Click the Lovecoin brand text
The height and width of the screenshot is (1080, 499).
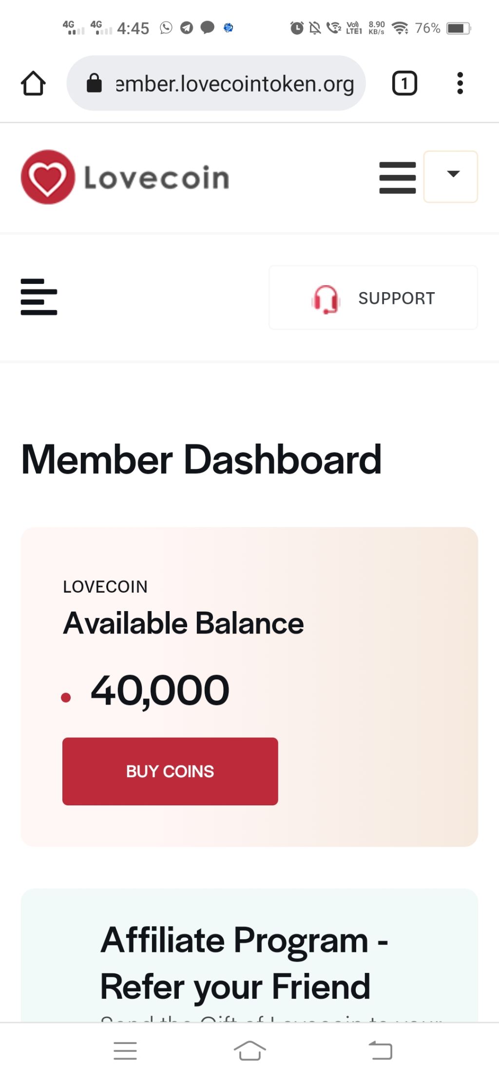pos(156,178)
